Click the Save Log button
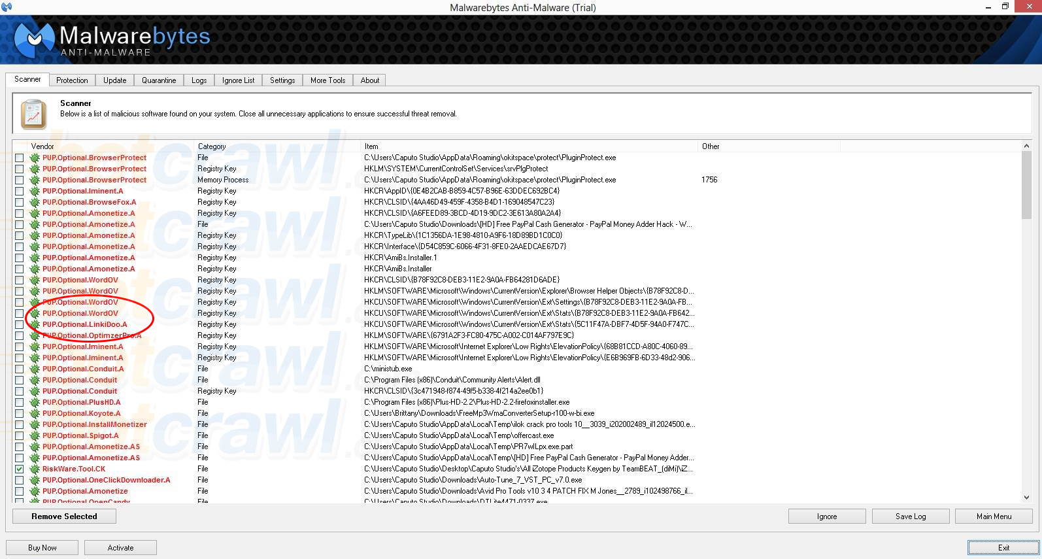This screenshot has height=559, width=1042. coord(911,517)
